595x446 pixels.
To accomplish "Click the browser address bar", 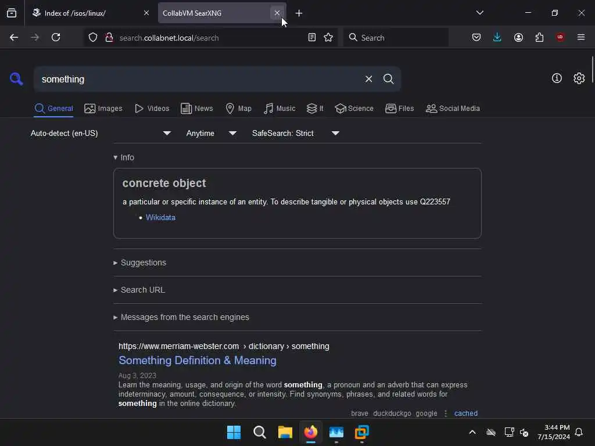I will (211, 38).
